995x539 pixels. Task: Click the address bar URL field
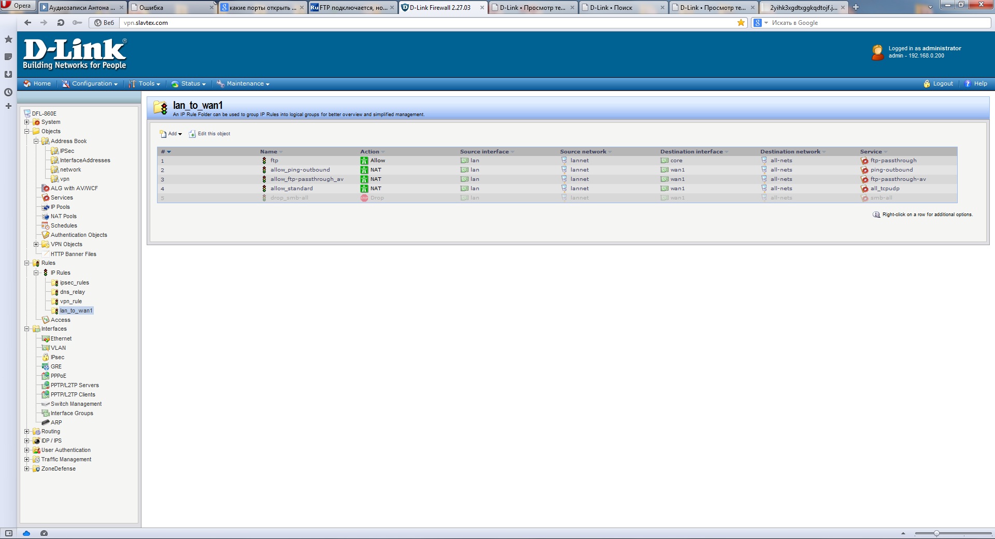tap(428, 23)
